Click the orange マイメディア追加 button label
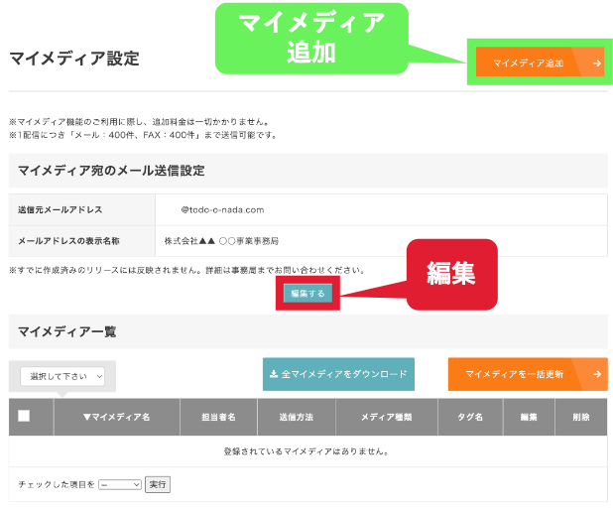The width and height of the screenshot is (613, 508). (528, 63)
